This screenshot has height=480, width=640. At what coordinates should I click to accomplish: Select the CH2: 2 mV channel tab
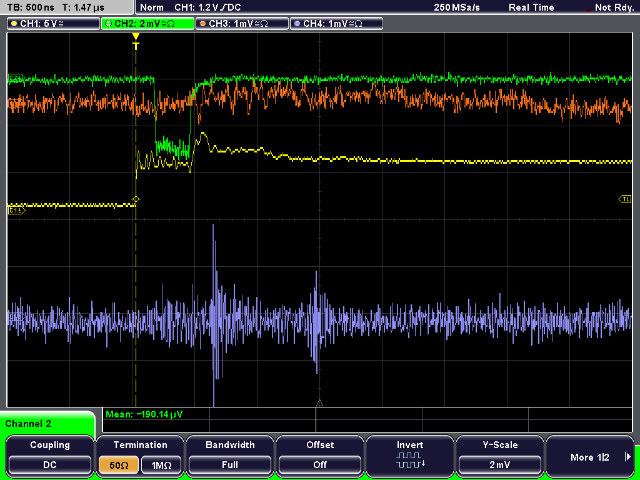point(147,24)
